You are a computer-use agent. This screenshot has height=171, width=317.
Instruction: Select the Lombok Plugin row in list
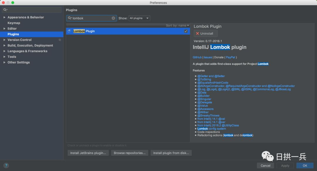tap(128, 31)
